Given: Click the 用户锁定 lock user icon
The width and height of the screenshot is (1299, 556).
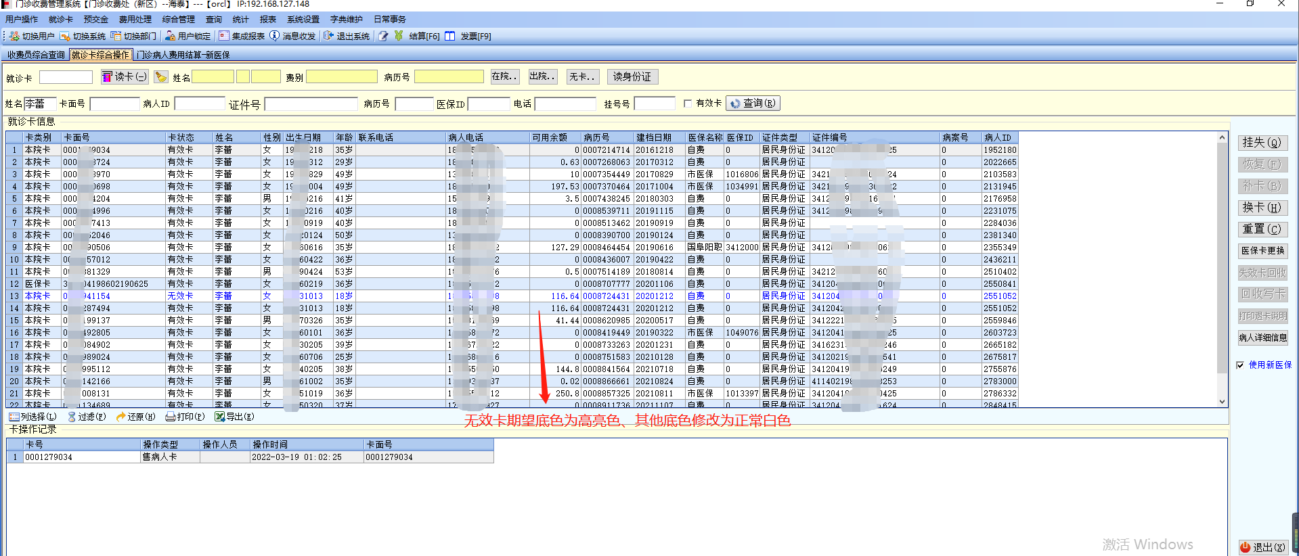Looking at the screenshot, I should (x=171, y=36).
